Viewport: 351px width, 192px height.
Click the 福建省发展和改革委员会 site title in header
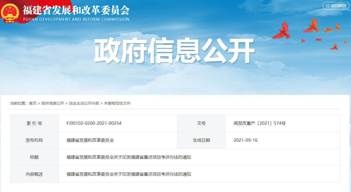tap(76, 10)
